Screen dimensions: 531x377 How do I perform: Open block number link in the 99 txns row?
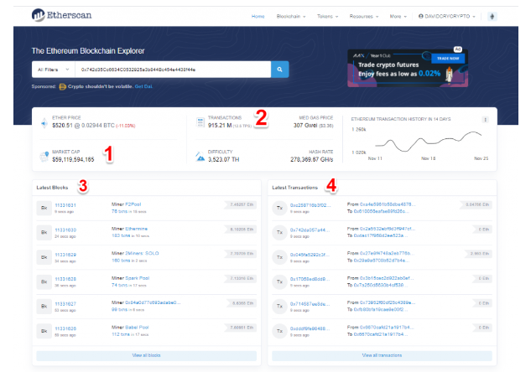tap(65, 304)
